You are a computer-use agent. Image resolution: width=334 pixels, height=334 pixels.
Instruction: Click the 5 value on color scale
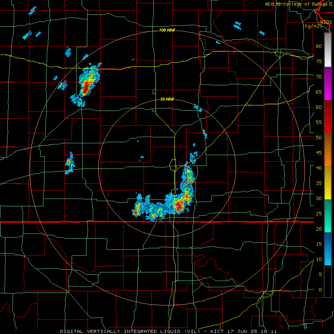coord(320,275)
